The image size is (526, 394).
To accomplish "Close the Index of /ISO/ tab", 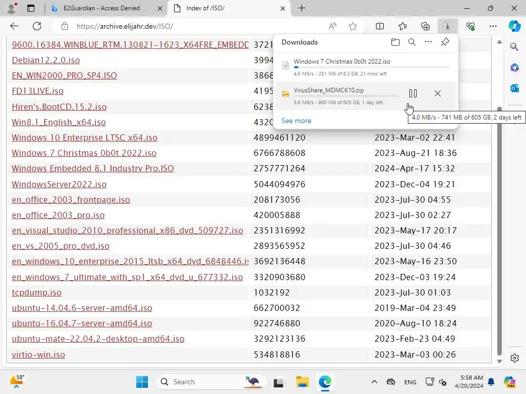I will [x=283, y=8].
